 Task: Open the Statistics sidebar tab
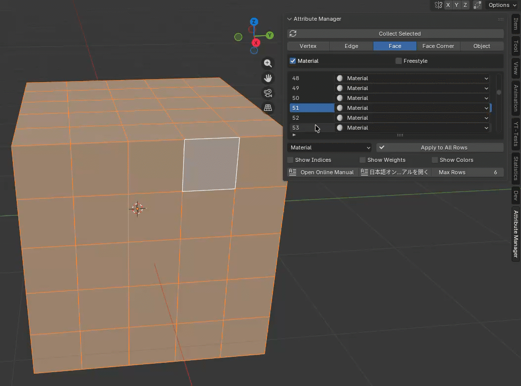tap(516, 168)
